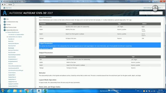Click the Autodesk A logo in banner
This screenshot has height=93, width=166.
click(5, 13)
